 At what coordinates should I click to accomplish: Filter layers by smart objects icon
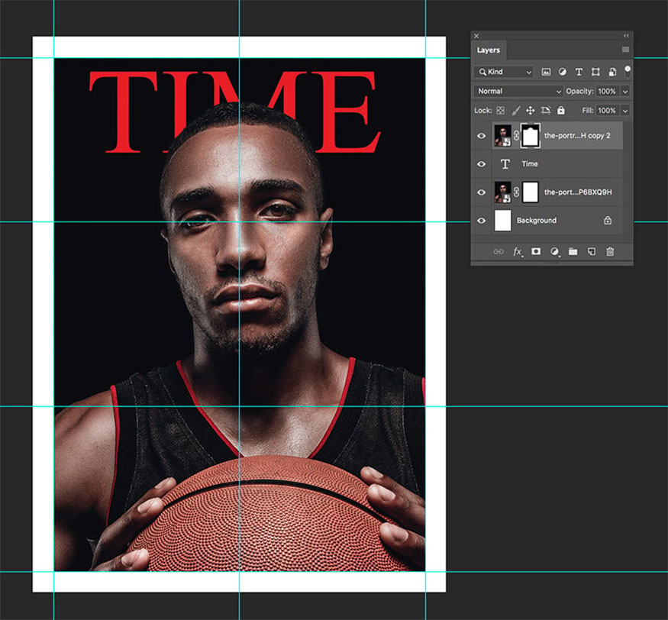(x=612, y=72)
